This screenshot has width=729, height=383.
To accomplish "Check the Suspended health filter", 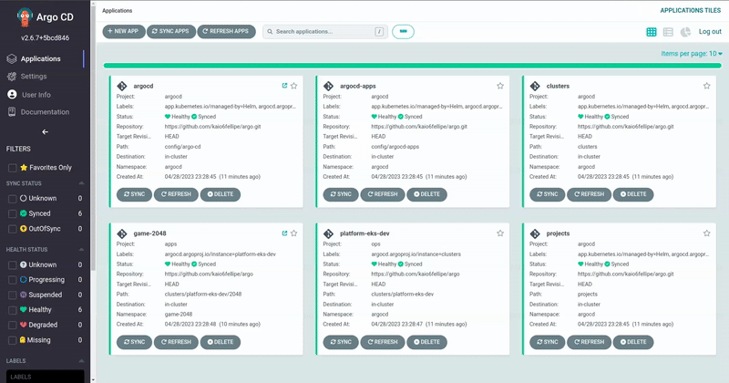I will point(13,295).
